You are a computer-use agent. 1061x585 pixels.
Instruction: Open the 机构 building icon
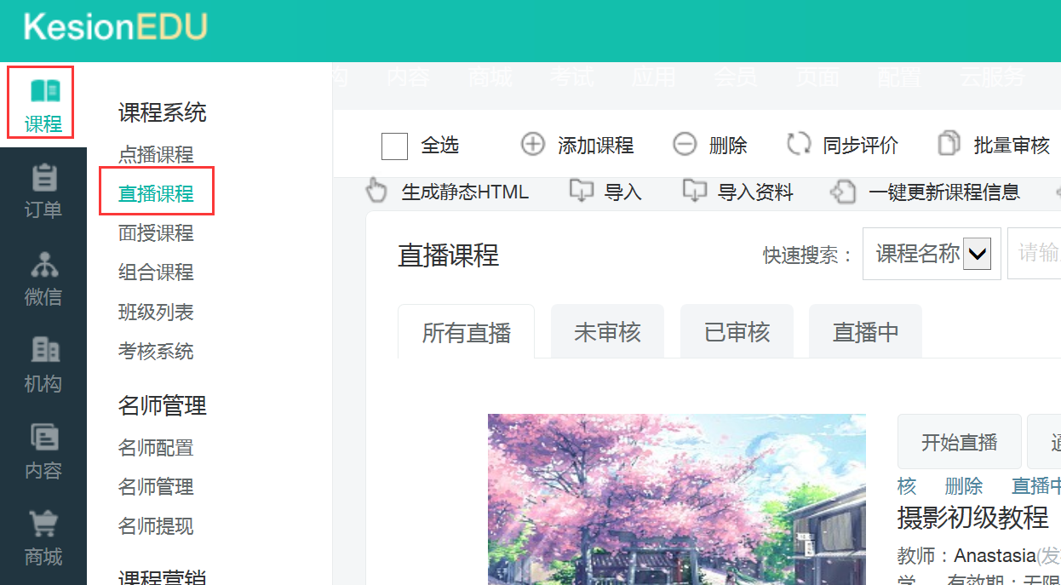point(43,351)
